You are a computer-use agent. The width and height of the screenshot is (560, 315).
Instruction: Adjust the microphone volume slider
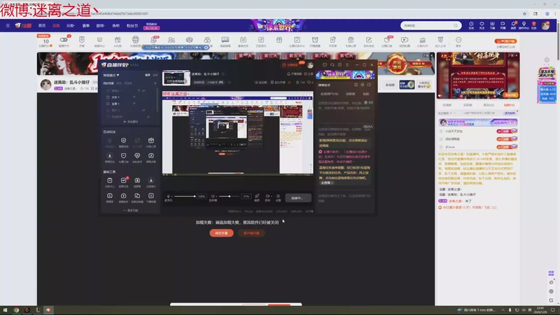click(x=184, y=197)
